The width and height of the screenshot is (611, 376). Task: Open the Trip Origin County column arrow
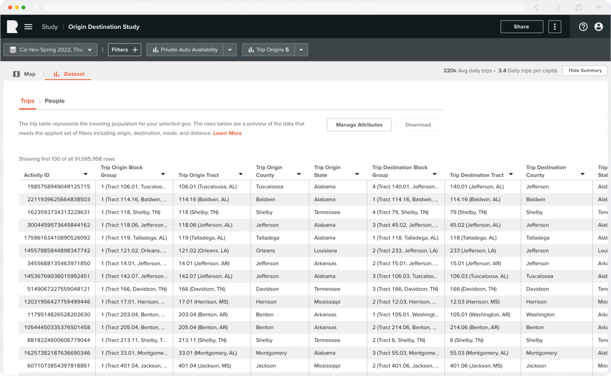(299, 174)
